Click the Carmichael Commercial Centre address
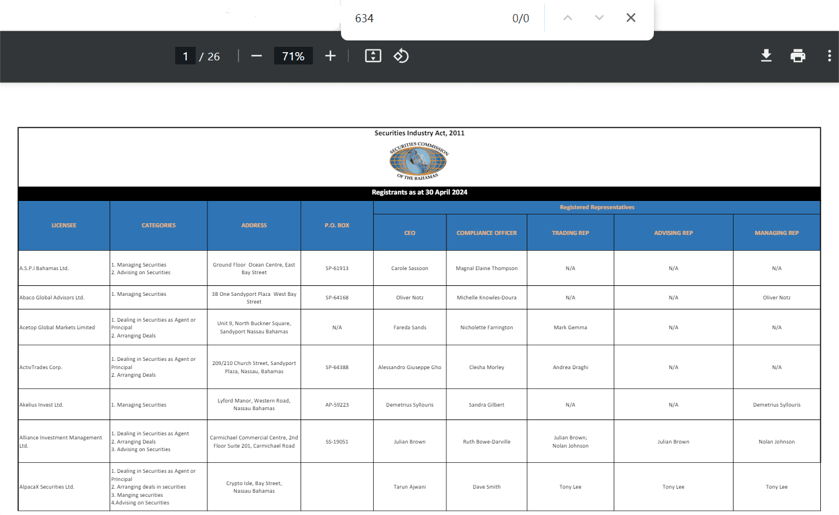Image resolution: width=839 pixels, height=515 pixels. point(254,442)
